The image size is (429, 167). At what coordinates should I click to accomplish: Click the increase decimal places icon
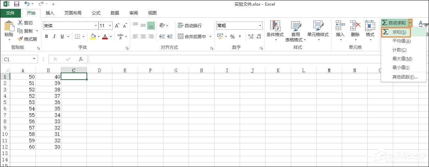(250, 36)
